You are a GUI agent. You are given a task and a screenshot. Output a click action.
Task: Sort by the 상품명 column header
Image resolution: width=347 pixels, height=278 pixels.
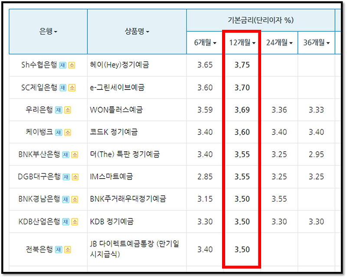click(137, 31)
